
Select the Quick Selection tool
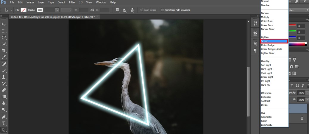(x=4, y=44)
